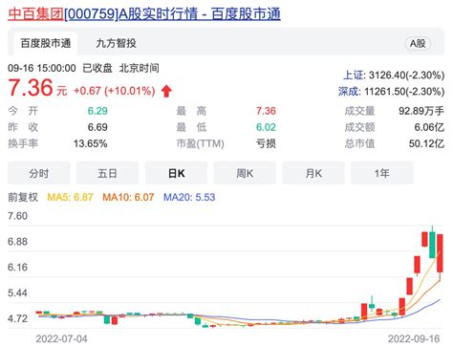Image resolution: width=453 pixels, height=347 pixels.
Task: Select the 分时 chart tab
Action: pos(39,173)
